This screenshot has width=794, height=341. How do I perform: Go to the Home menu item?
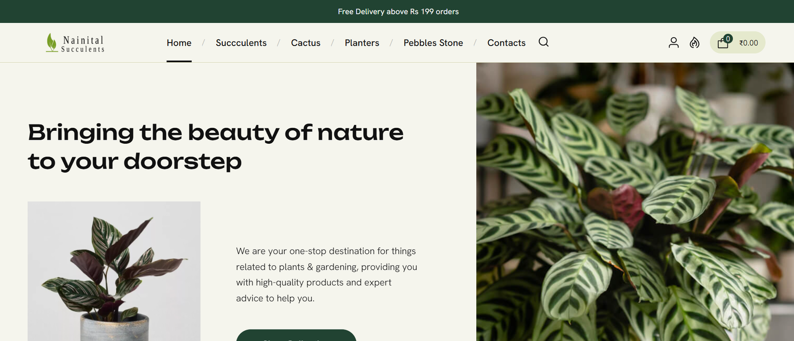click(179, 43)
